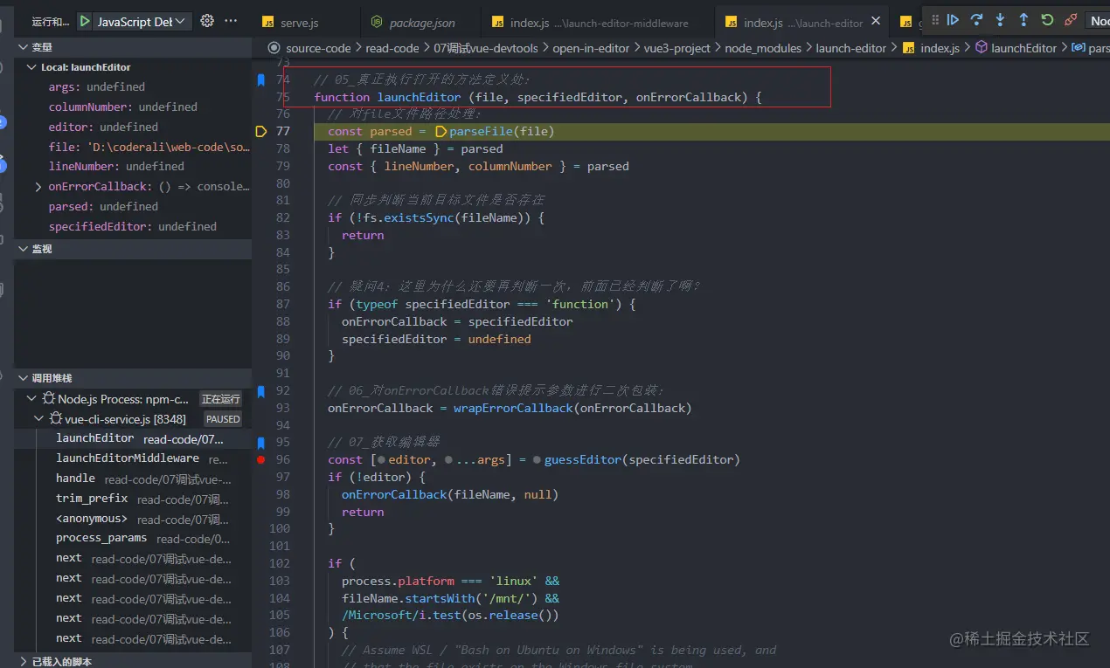This screenshot has width=1110, height=668.
Task: Click the inline breakpoint dot before guessEditor
Action: [536, 460]
